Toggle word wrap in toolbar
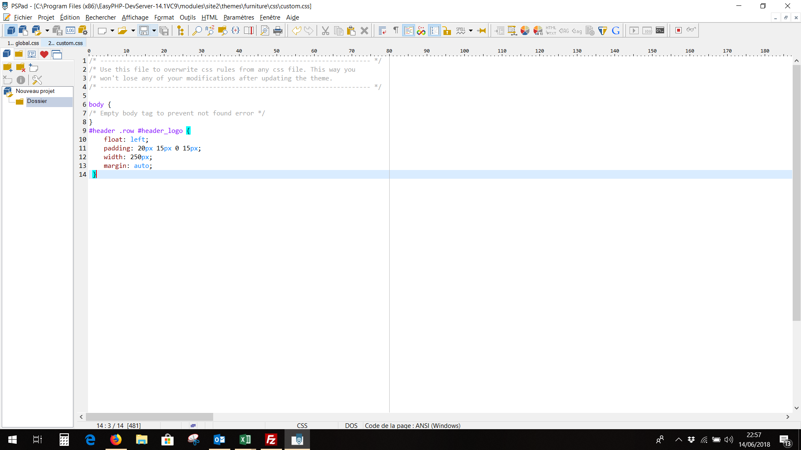Image resolution: width=801 pixels, height=450 pixels. click(382, 30)
